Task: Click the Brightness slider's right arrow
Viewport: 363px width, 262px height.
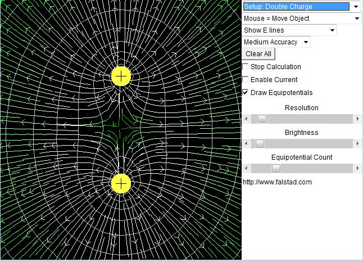Action: point(357,143)
